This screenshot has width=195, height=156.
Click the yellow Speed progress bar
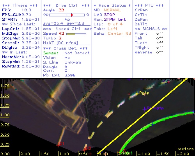76,34
